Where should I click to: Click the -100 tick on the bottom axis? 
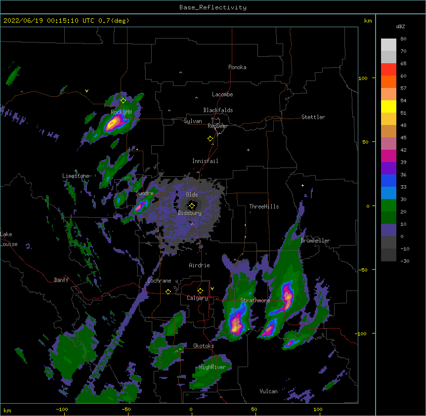coord(62,409)
